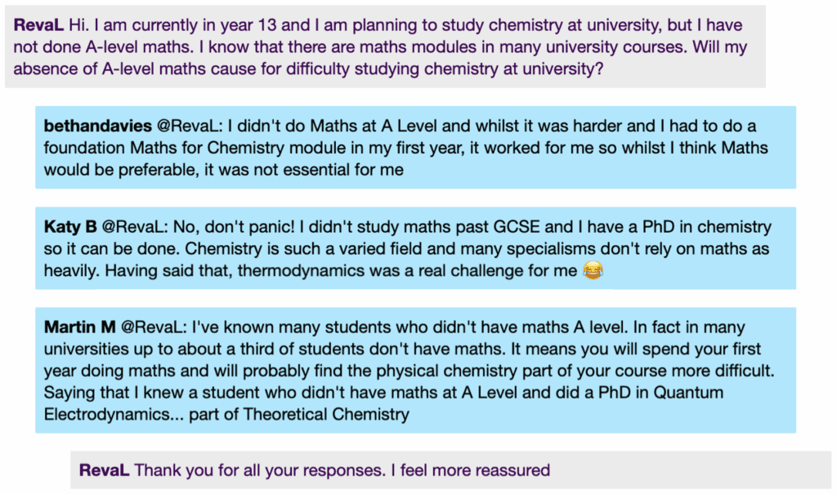837x494 pixels.
Task: Select the Martin M username
Action: (x=79, y=327)
